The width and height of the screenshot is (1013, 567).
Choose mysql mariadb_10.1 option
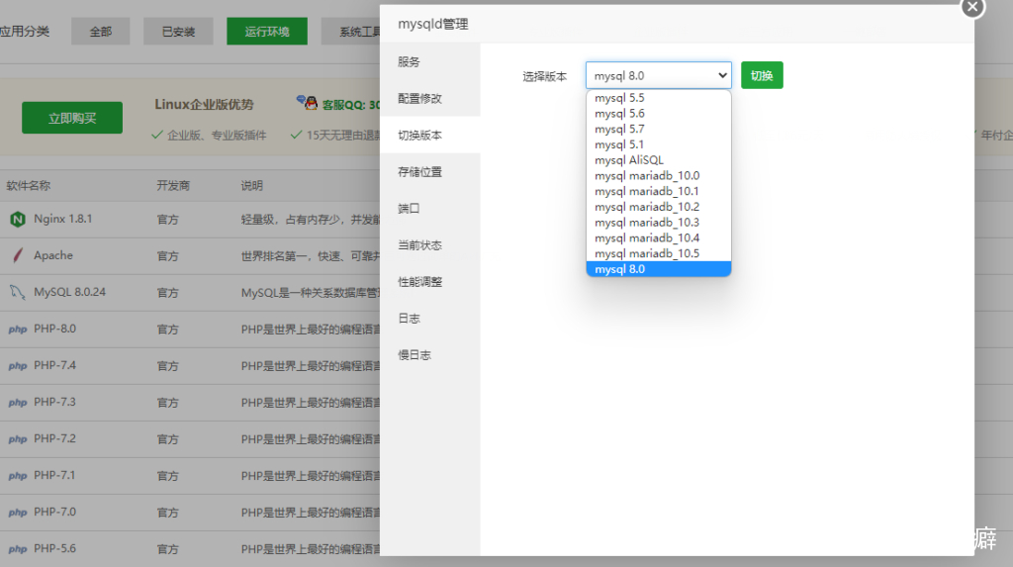pos(658,191)
